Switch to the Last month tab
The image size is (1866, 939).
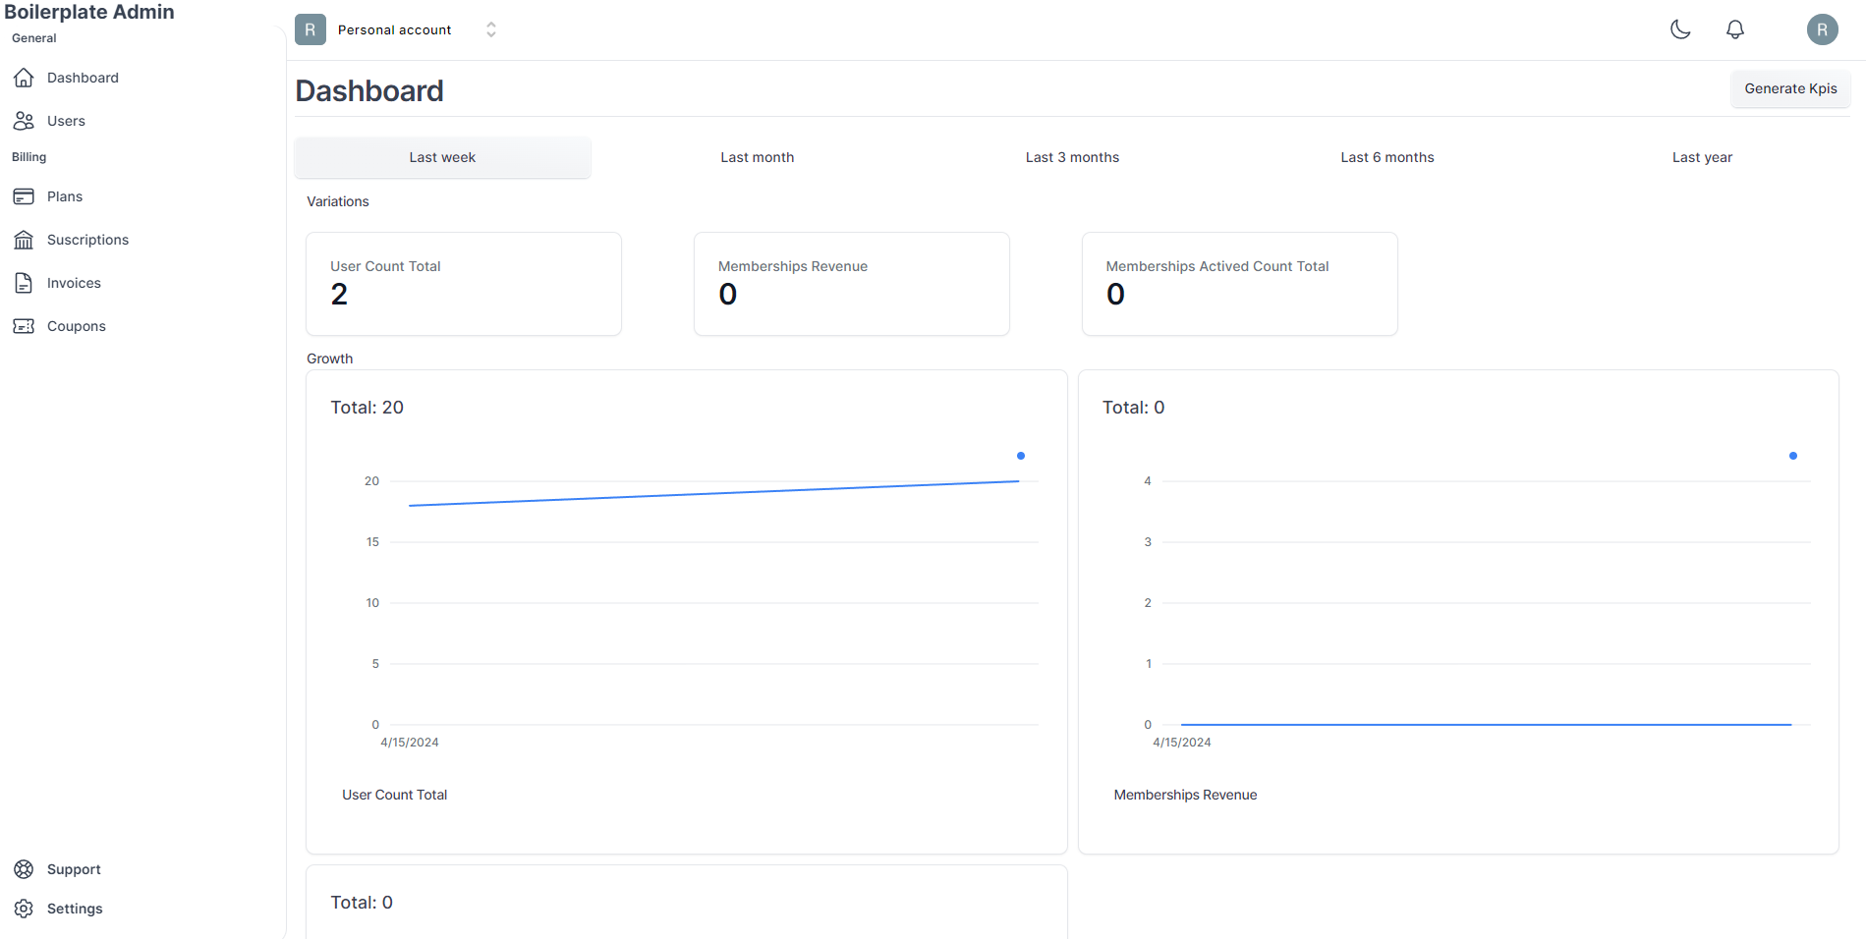tap(758, 157)
